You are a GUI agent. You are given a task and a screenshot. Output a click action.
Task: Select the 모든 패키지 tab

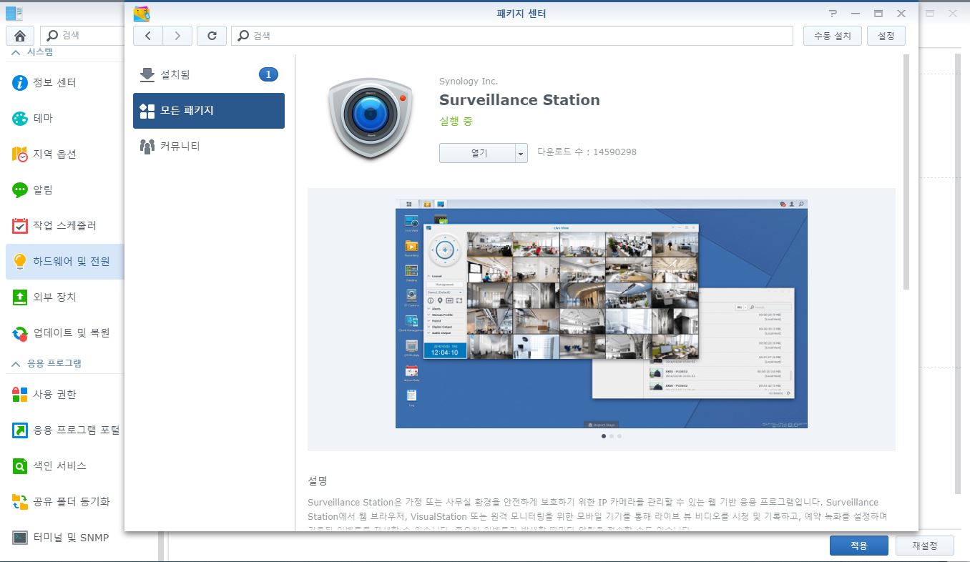[x=209, y=111]
